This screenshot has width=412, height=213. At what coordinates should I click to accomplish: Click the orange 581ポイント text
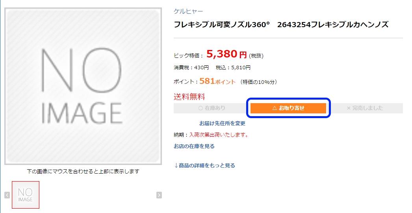[x=217, y=81]
